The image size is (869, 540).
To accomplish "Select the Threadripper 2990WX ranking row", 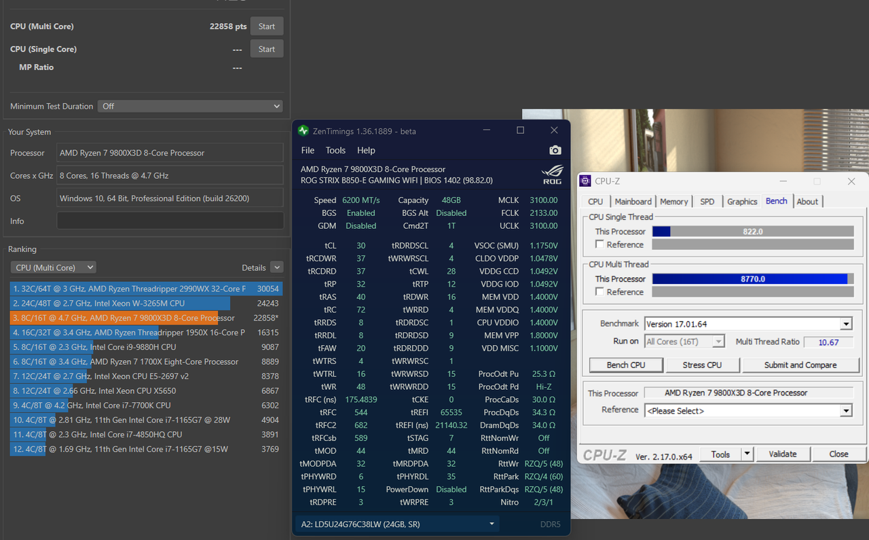I will [x=146, y=289].
